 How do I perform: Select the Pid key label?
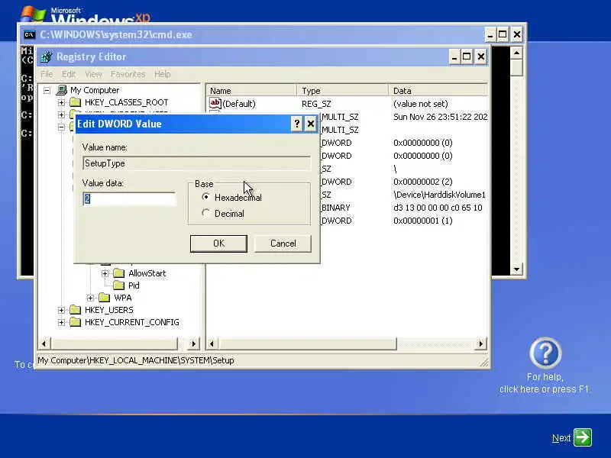pos(134,285)
